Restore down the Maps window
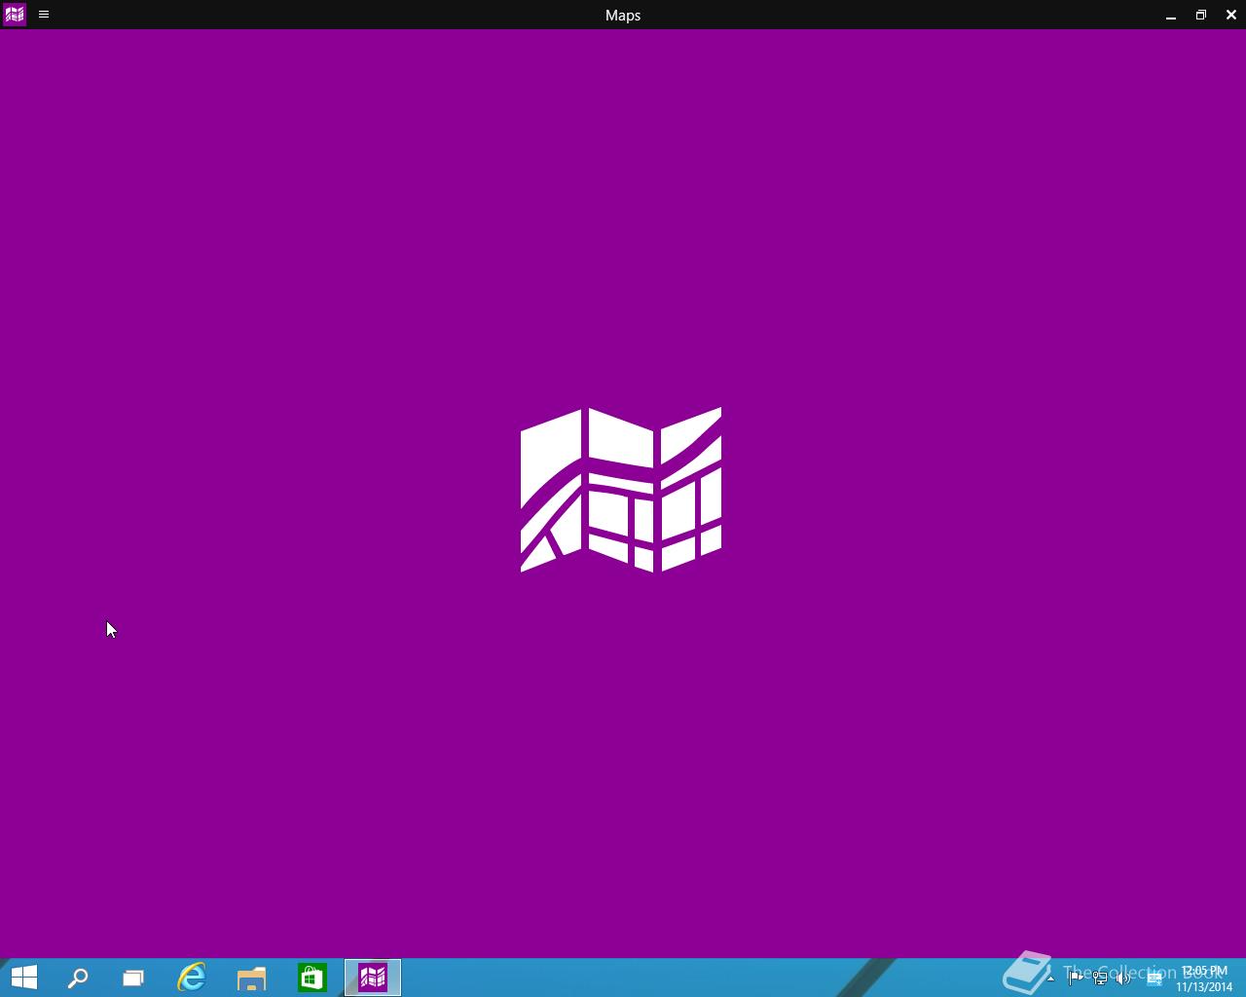 click(1201, 15)
